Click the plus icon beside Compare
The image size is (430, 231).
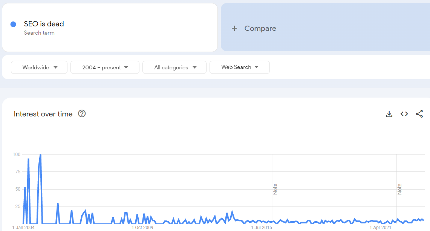pyautogui.click(x=234, y=28)
